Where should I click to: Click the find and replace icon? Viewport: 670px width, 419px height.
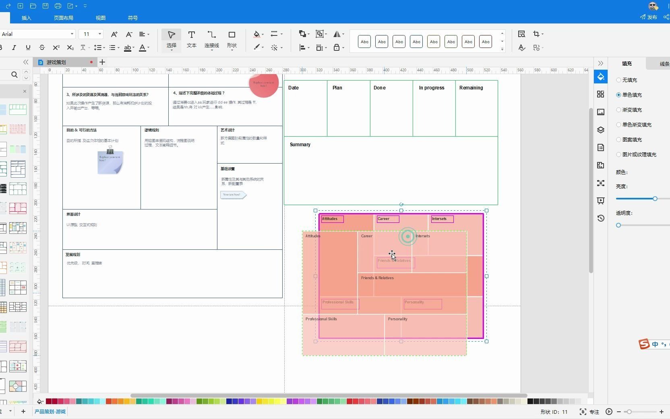point(521,34)
